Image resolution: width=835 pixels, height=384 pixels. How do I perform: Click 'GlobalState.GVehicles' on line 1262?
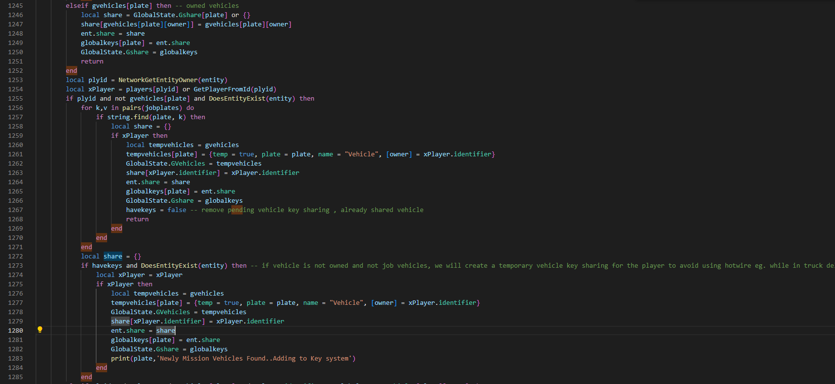(x=165, y=164)
